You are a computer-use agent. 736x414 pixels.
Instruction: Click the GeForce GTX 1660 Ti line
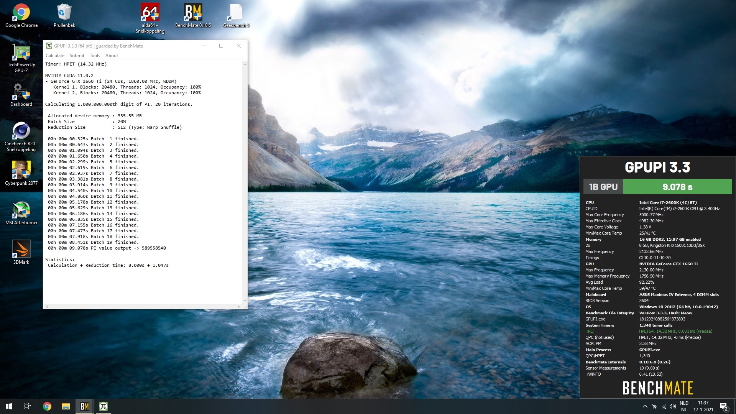(111, 81)
